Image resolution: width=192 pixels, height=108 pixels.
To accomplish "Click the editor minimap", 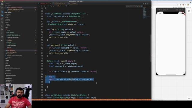I will tap(147, 13).
